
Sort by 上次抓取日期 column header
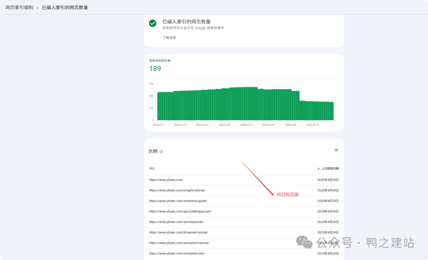330,169
